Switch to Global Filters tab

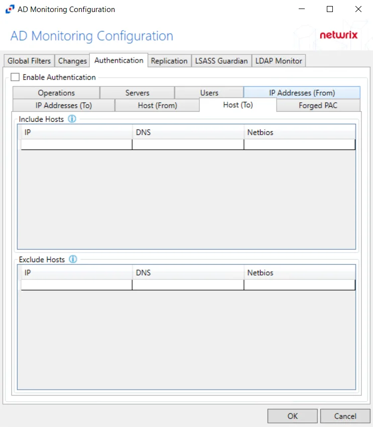pos(29,61)
